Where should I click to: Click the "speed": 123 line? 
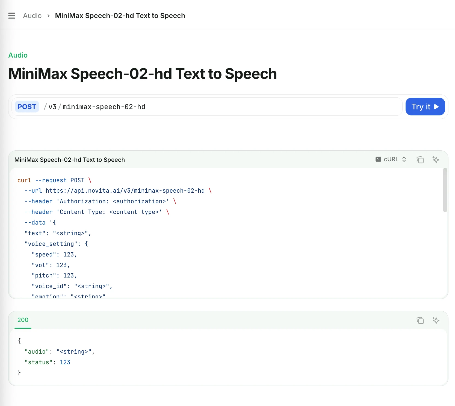(x=54, y=254)
